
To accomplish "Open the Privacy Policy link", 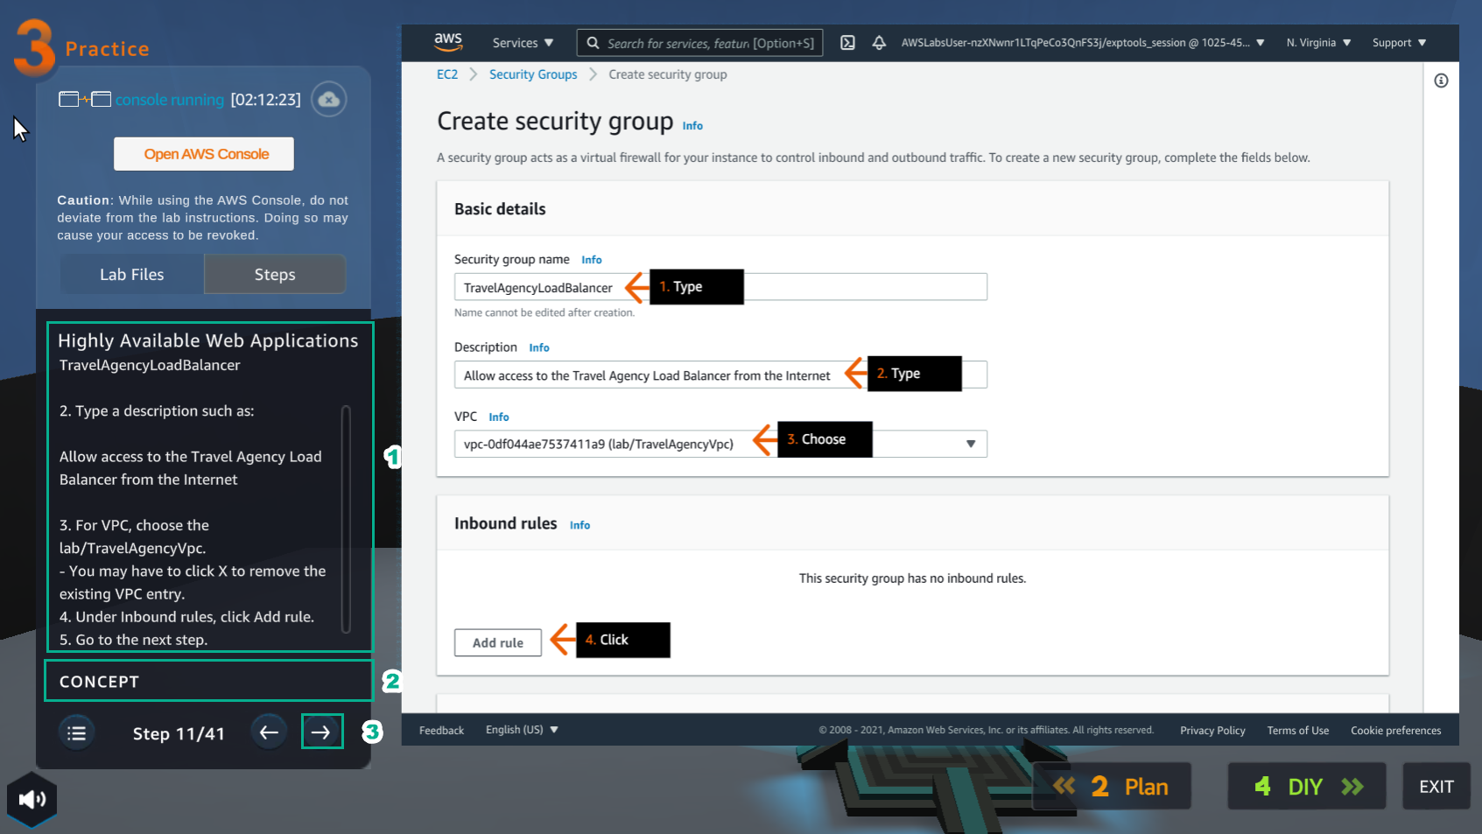I will [1212, 730].
